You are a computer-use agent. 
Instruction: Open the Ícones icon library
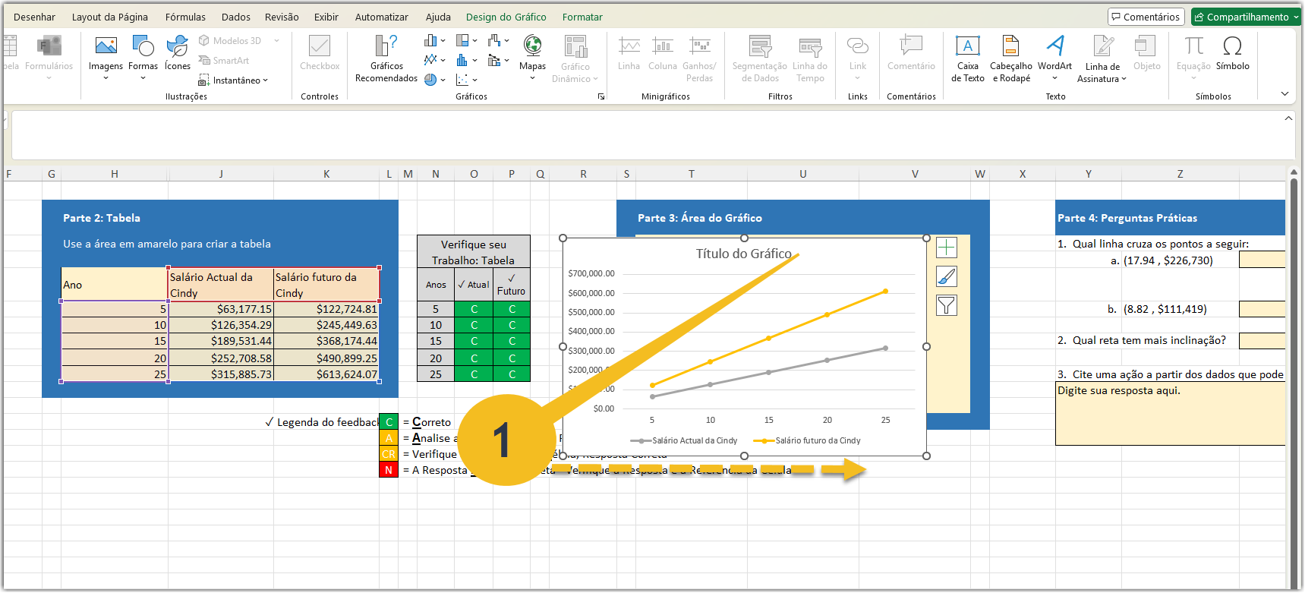[178, 53]
